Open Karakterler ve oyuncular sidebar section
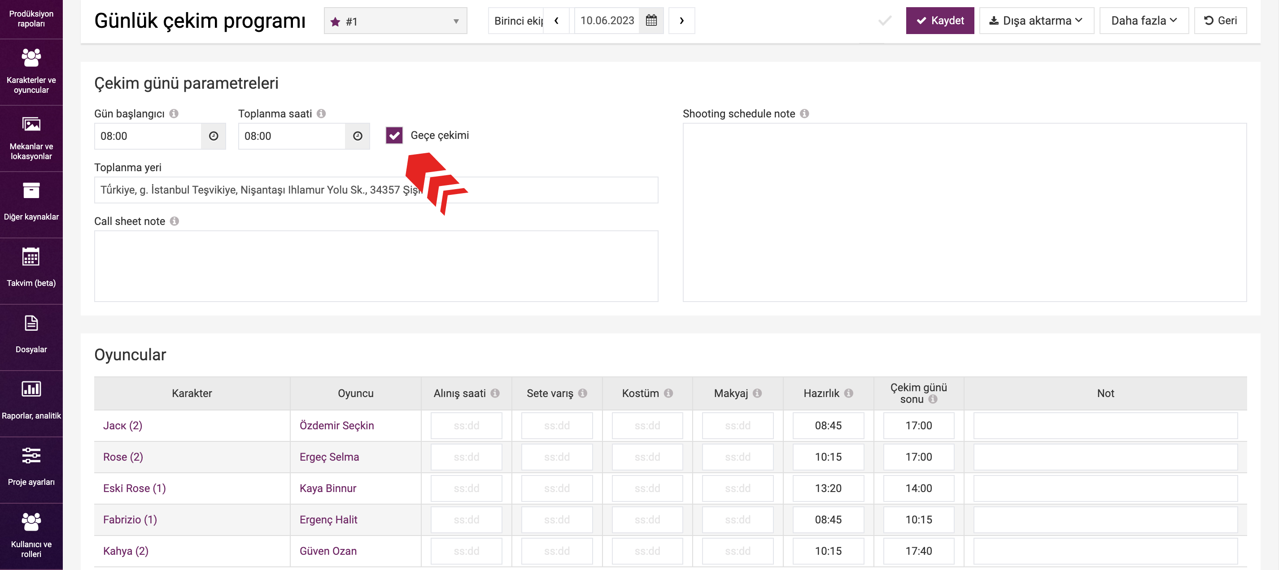 point(31,72)
